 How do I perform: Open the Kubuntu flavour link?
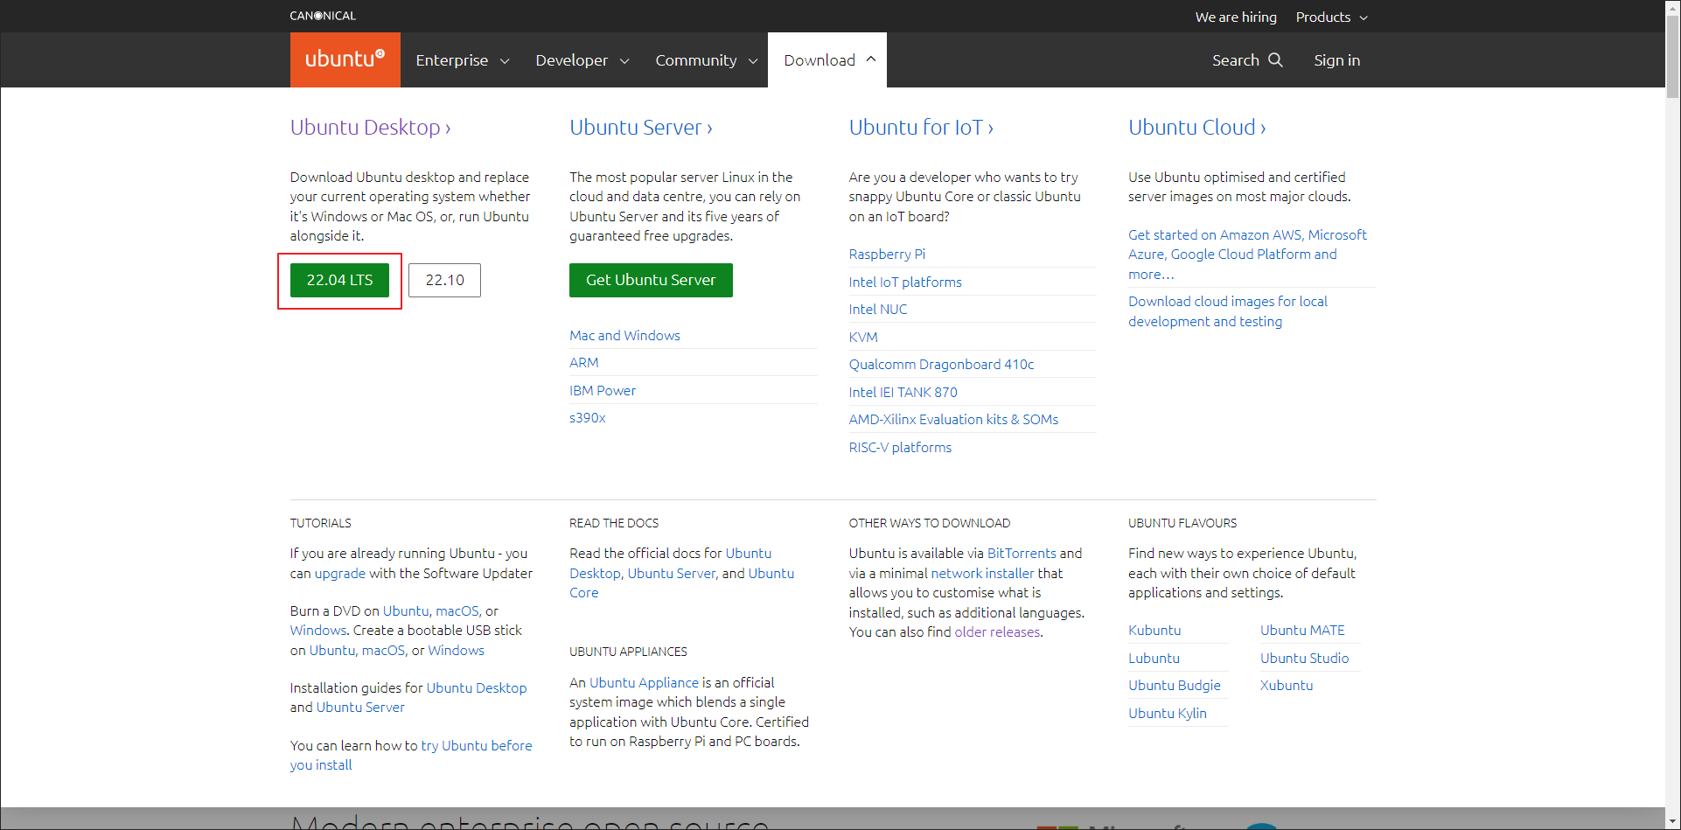click(x=1154, y=630)
